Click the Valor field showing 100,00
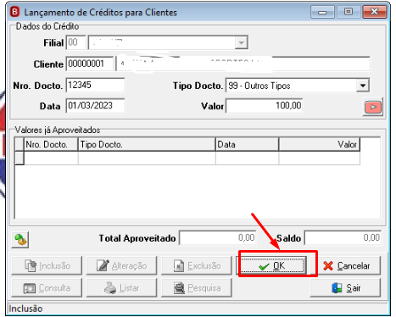The image size is (396, 317). [265, 106]
